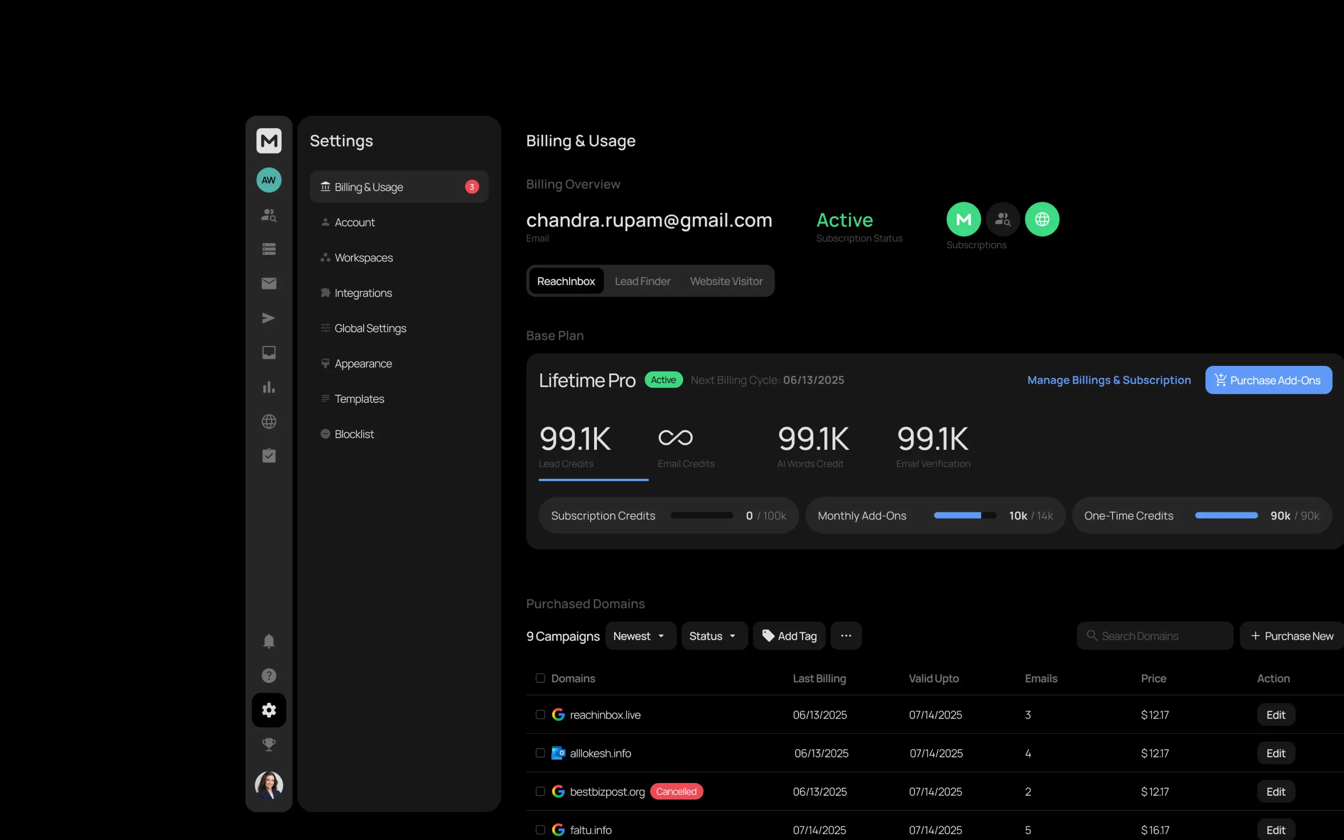Click the Purchase New button

point(1292,636)
